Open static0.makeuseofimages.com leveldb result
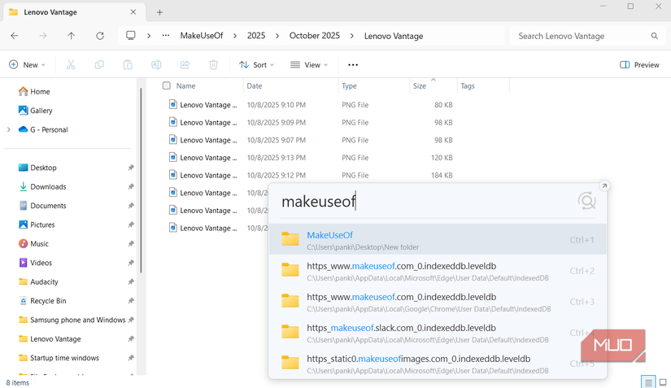671x388 pixels. click(x=438, y=363)
